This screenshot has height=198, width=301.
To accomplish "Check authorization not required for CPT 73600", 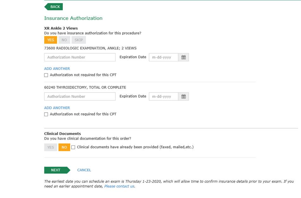I will click(x=46, y=75).
